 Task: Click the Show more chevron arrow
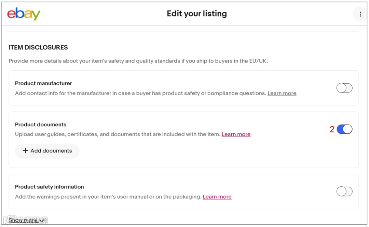tap(41, 221)
